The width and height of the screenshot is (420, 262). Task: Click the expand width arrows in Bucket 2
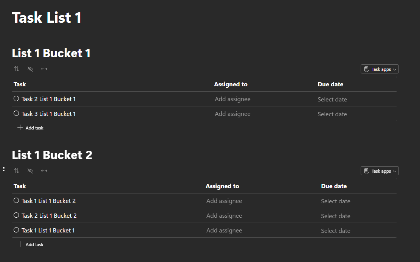tap(44, 171)
